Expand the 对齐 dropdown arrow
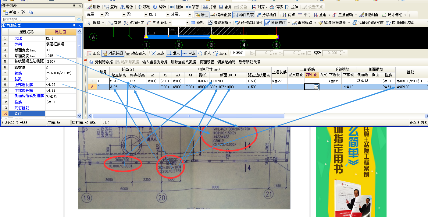428x217 pixels. [x=266, y=7]
